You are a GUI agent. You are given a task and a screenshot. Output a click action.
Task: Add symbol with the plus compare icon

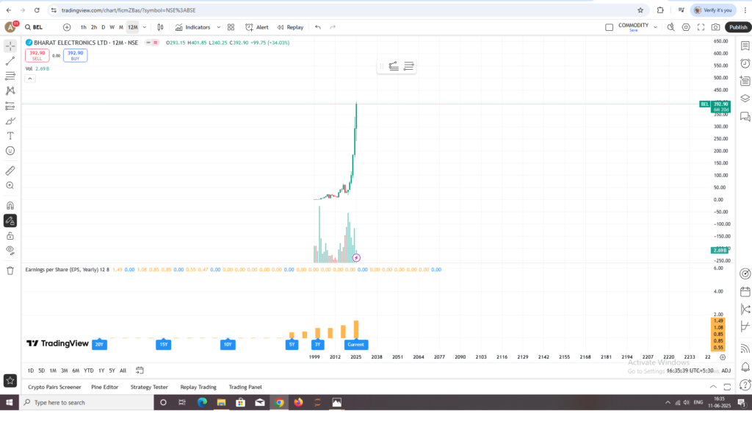tap(67, 27)
